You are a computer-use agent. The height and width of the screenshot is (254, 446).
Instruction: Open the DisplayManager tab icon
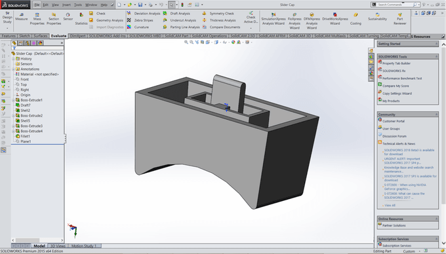pos(41,43)
